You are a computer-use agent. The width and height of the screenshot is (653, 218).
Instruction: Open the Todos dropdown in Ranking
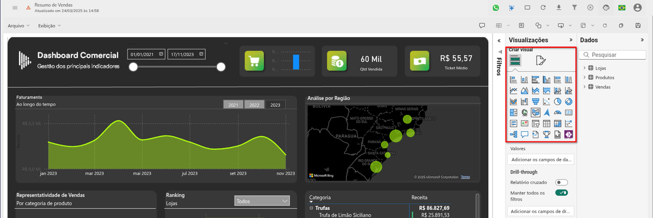coord(262,201)
